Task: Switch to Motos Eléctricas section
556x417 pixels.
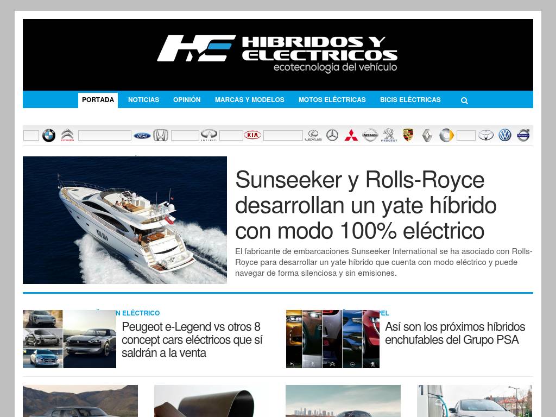Action: click(x=332, y=100)
